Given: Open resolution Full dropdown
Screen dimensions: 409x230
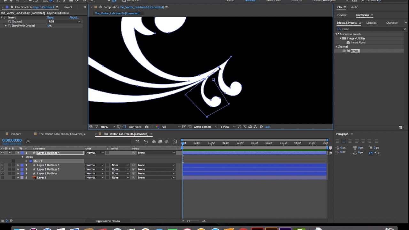Looking at the screenshot, I should [171, 127].
